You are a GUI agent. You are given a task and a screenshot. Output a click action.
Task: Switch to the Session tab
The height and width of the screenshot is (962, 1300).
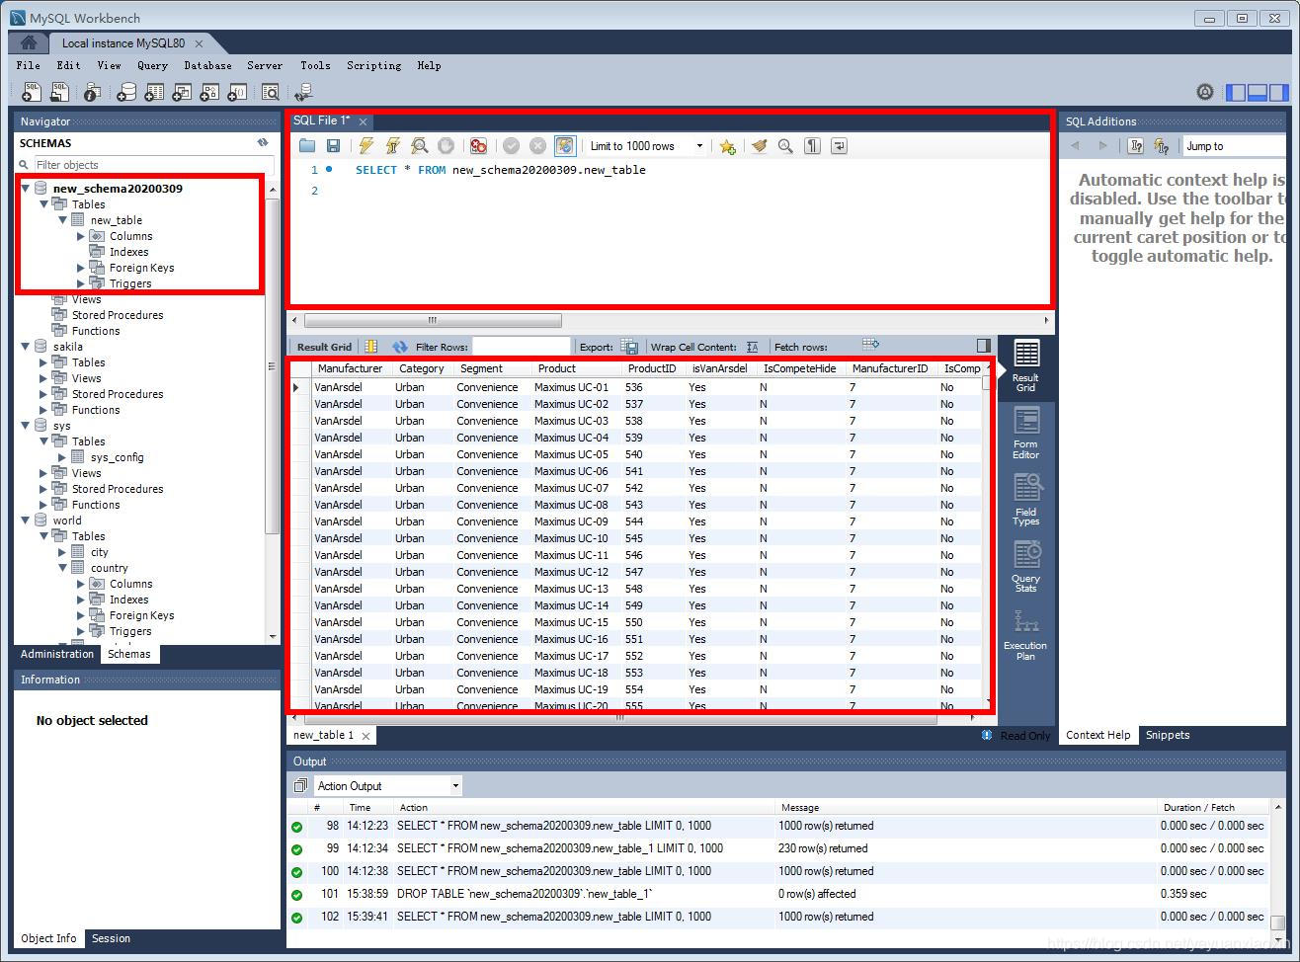111,938
